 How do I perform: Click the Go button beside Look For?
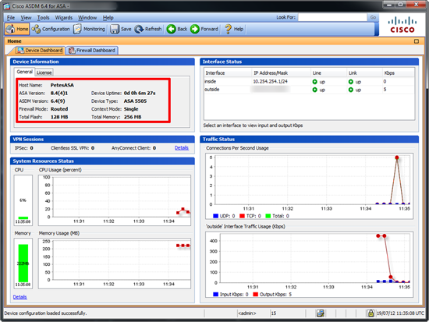(x=373, y=17)
